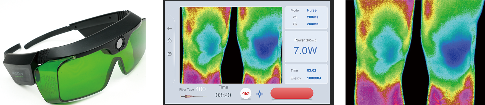
Task: Click the blue aiming beam crosshair icon
Action: 259,94
